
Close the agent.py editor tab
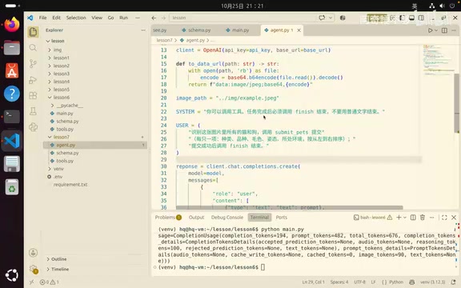(x=299, y=30)
